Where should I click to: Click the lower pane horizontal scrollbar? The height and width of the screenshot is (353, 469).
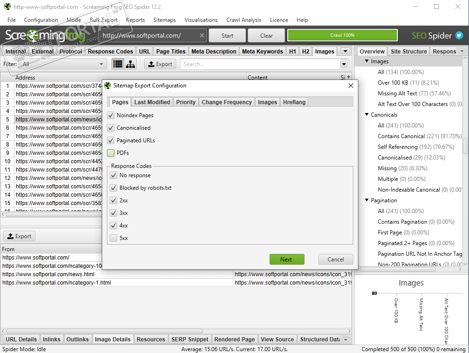click(x=104, y=331)
